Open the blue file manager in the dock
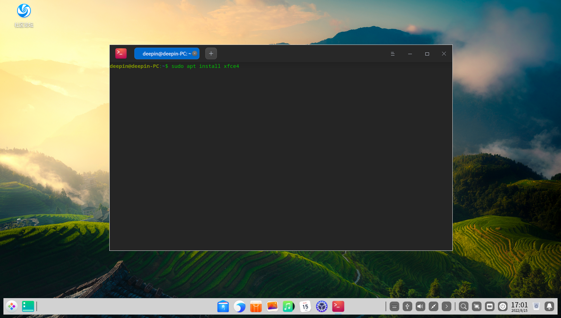The width and height of the screenshot is (561, 318). click(223, 306)
